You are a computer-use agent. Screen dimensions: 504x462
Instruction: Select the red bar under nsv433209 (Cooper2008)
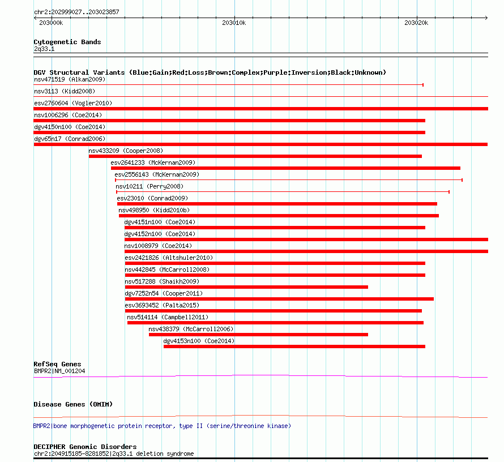255,156
